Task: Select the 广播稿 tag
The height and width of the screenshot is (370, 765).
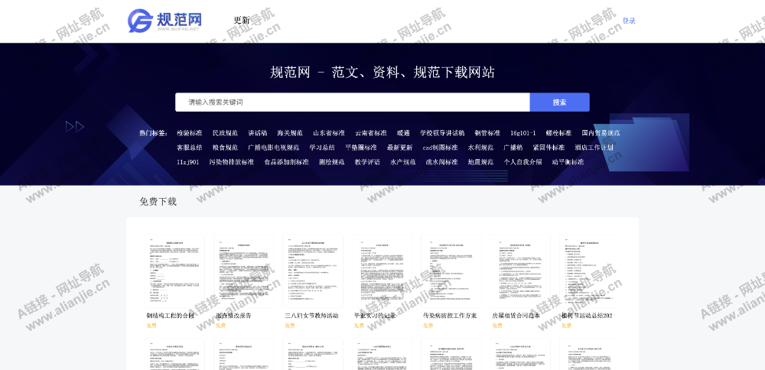Action: tap(513, 148)
